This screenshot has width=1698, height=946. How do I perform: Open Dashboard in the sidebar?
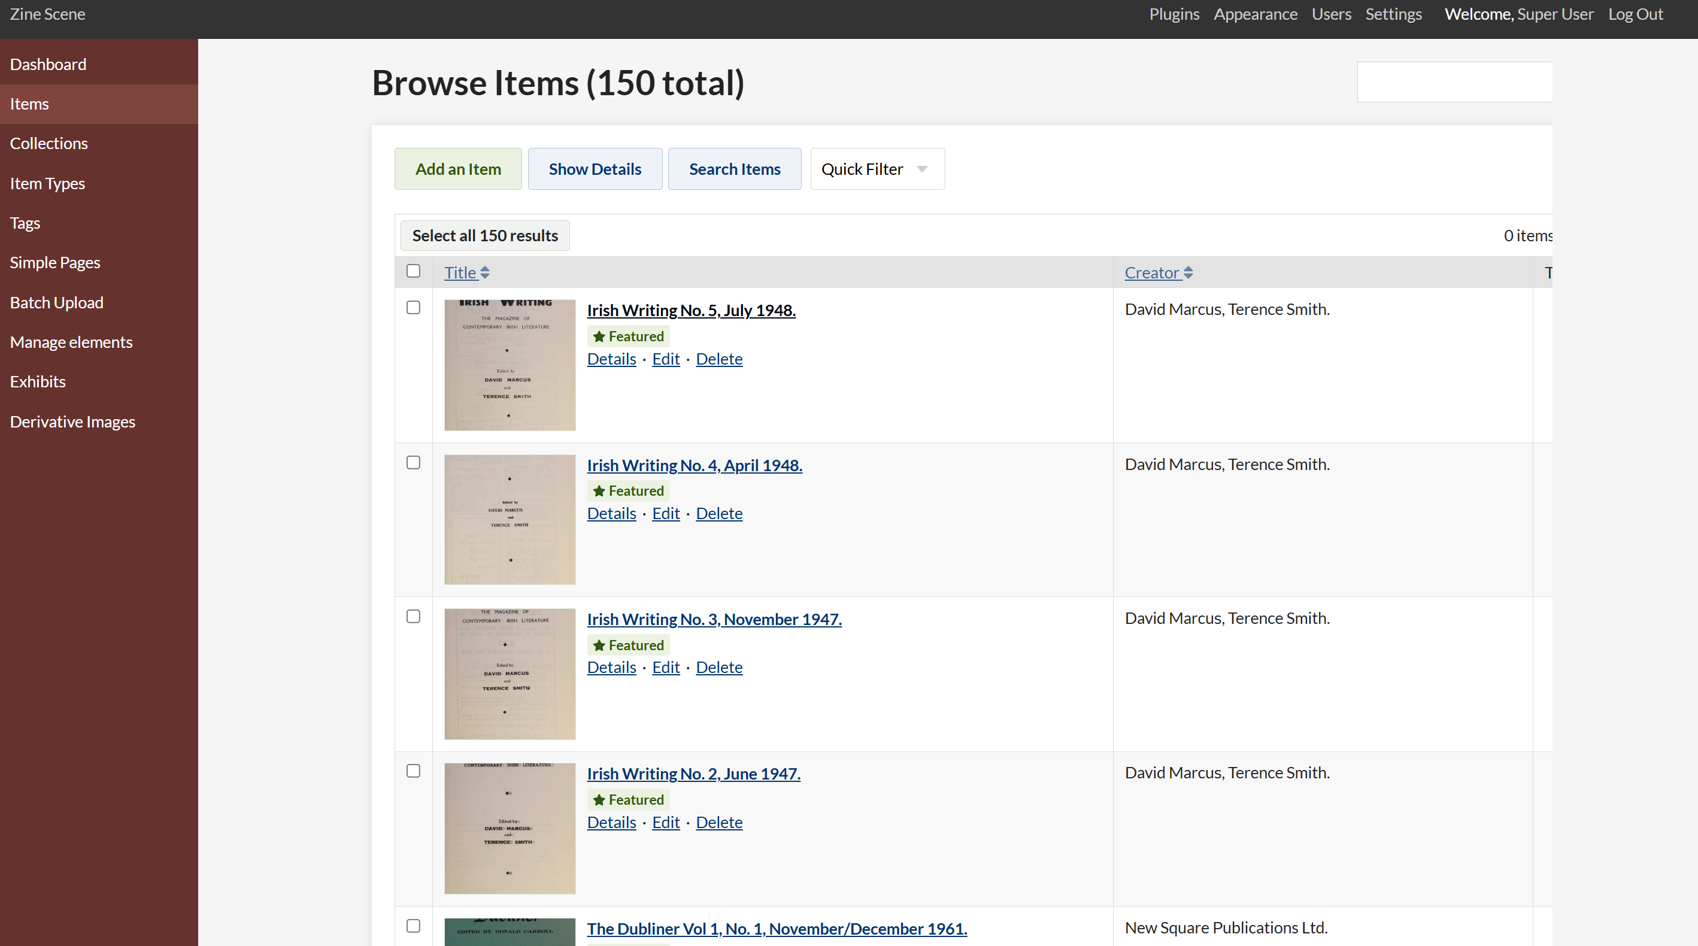tap(99, 65)
